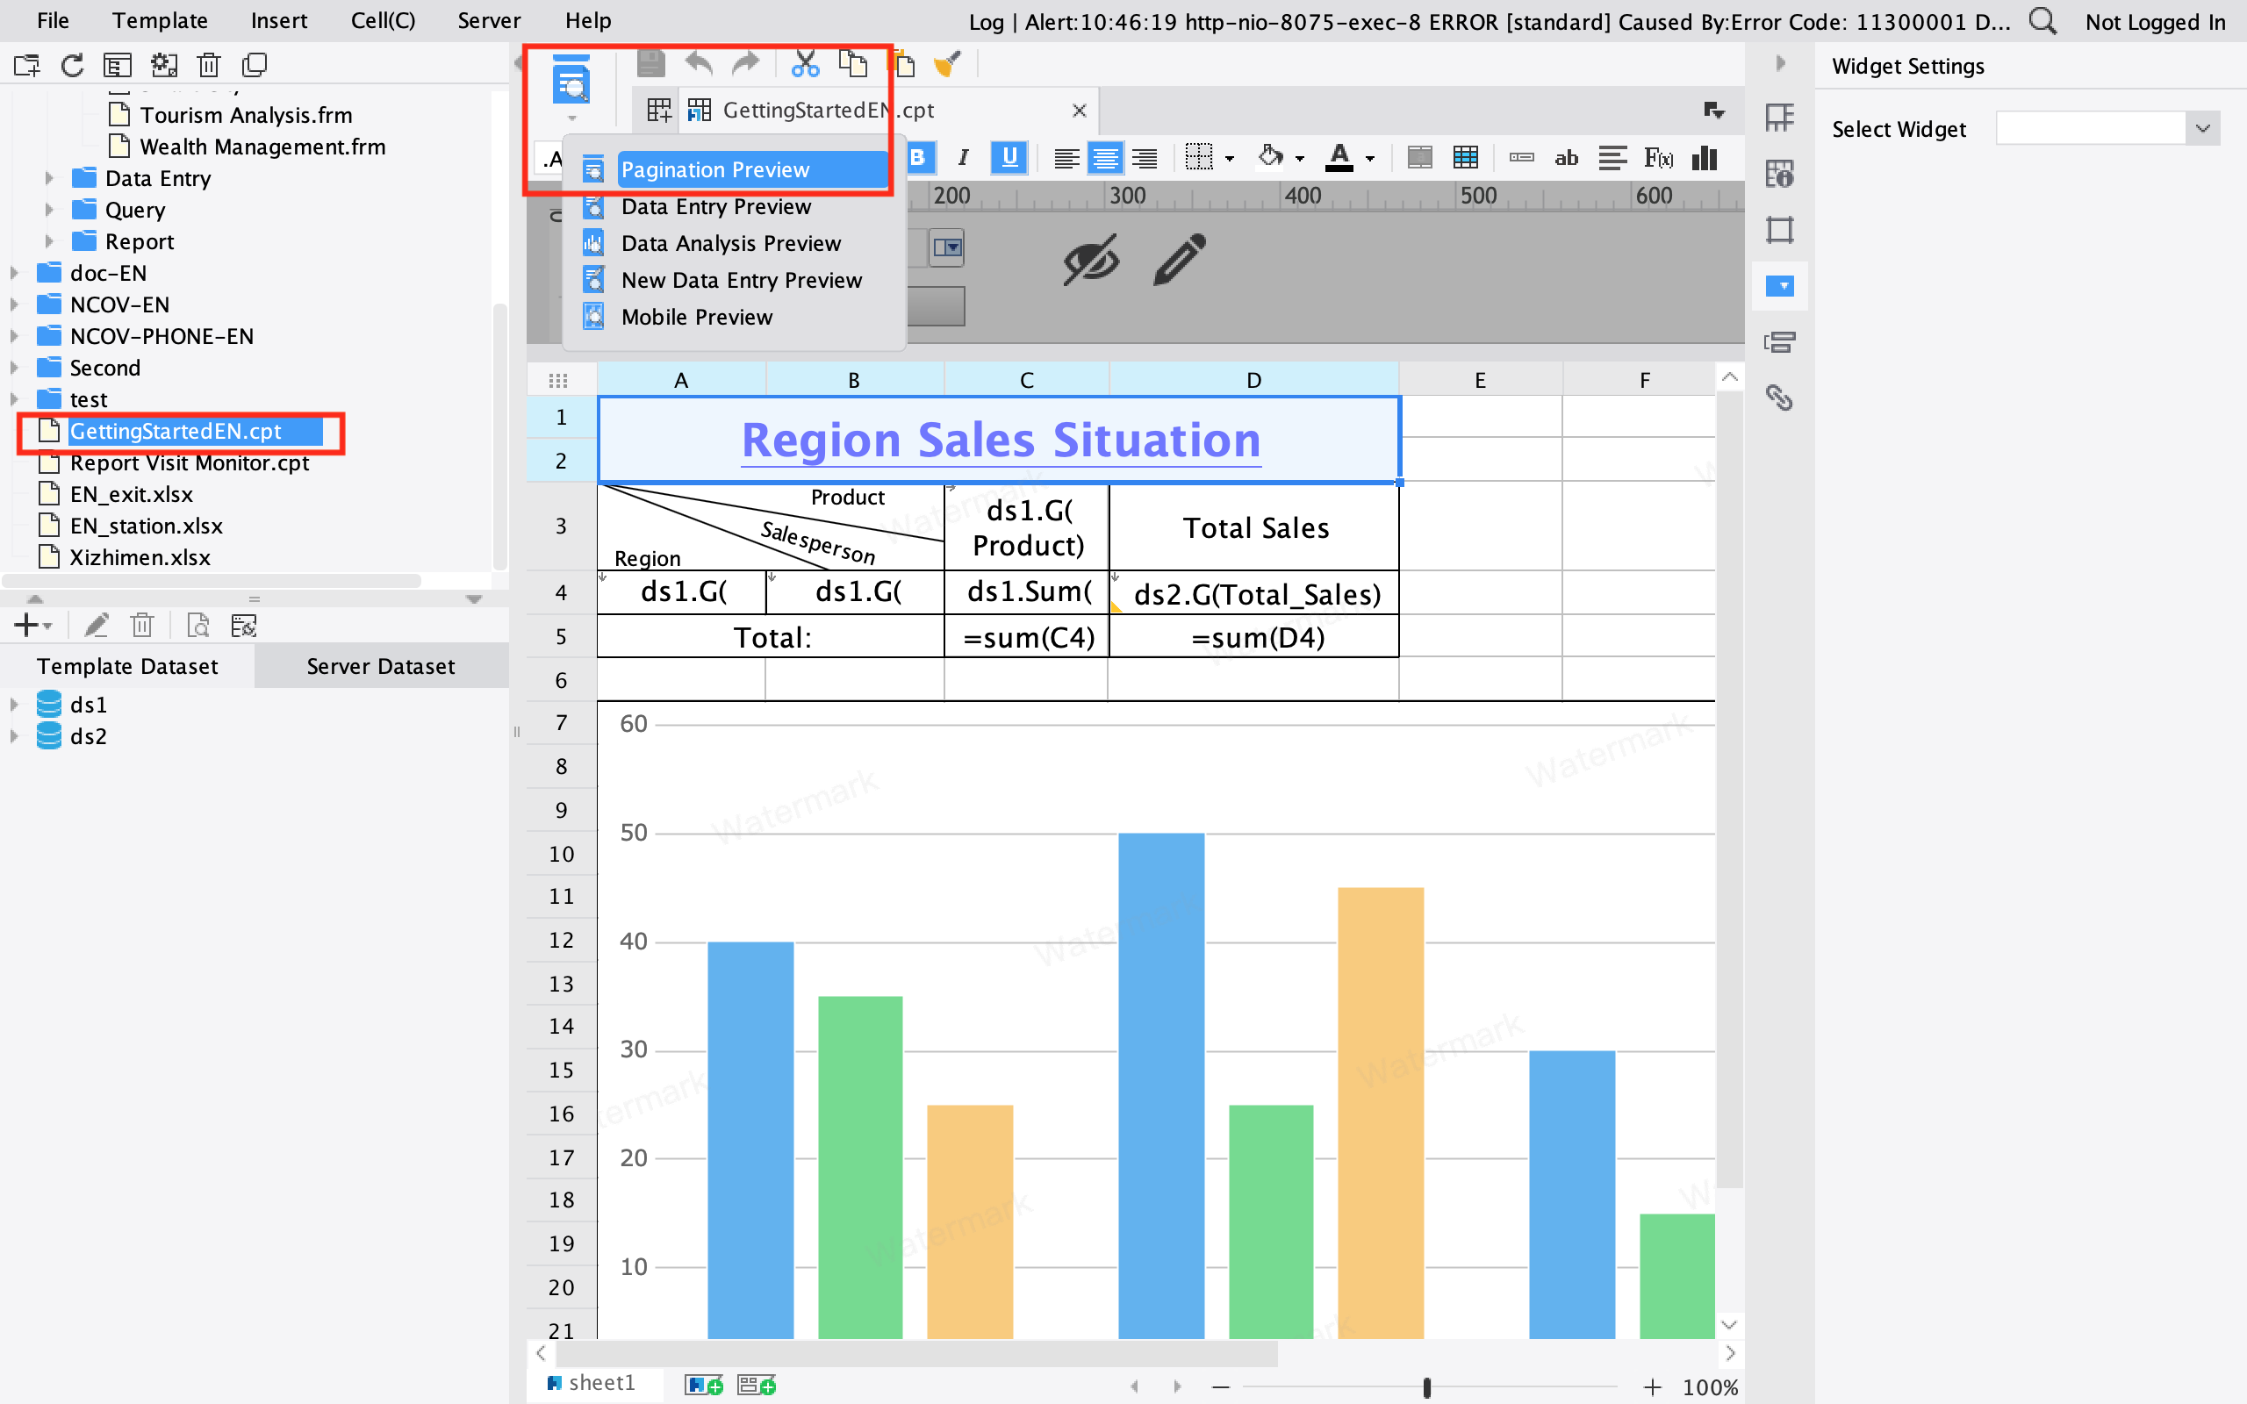The image size is (2247, 1404).
Task: Click the Delete trash icon above the directory panel
Action: (x=209, y=65)
